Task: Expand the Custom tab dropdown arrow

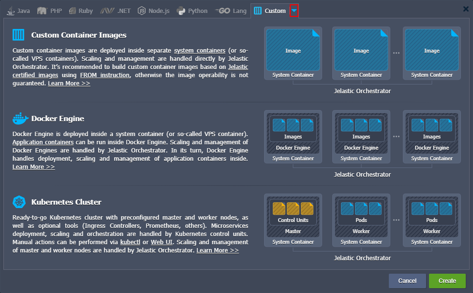Action: [x=294, y=11]
